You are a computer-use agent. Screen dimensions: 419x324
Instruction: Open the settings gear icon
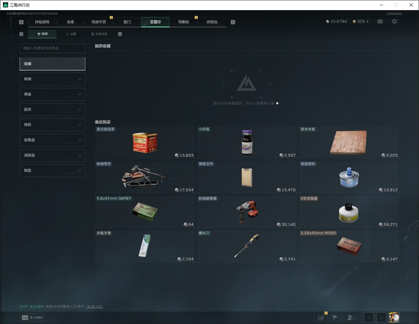tap(394, 22)
